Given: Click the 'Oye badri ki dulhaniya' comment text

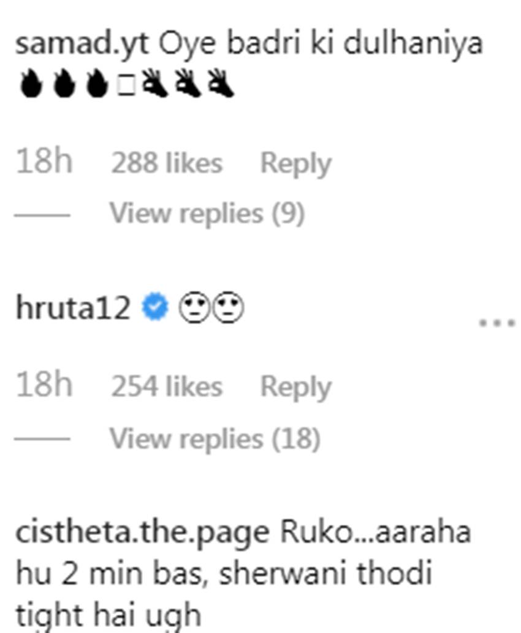Looking at the screenshot, I should click(x=321, y=43).
